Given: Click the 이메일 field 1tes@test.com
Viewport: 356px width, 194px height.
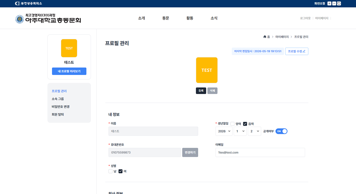Looking at the screenshot, I should (x=260, y=152).
